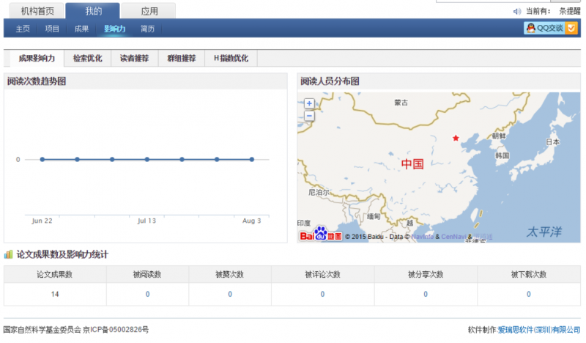Click the bar chart icon beside 论文成果数及影响力统计
This screenshot has height=343, width=586.
pyautogui.click(x=8, y=255)
